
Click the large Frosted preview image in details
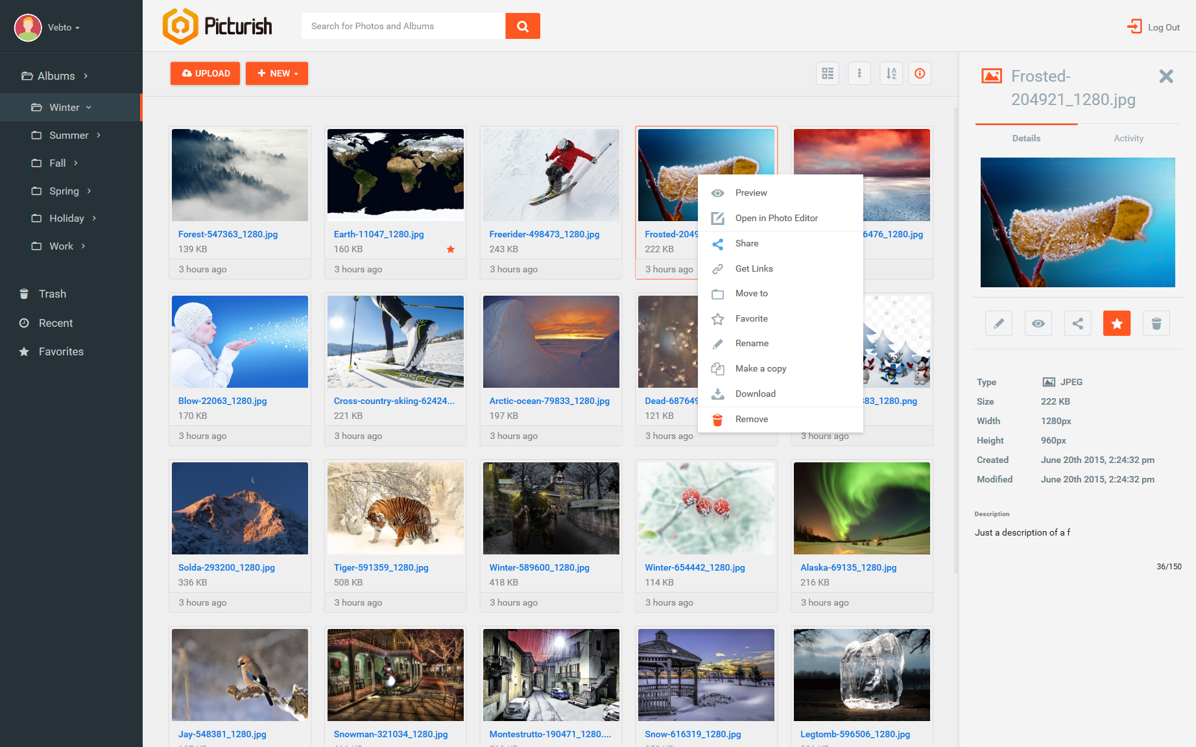click(x=1078, y=222)
